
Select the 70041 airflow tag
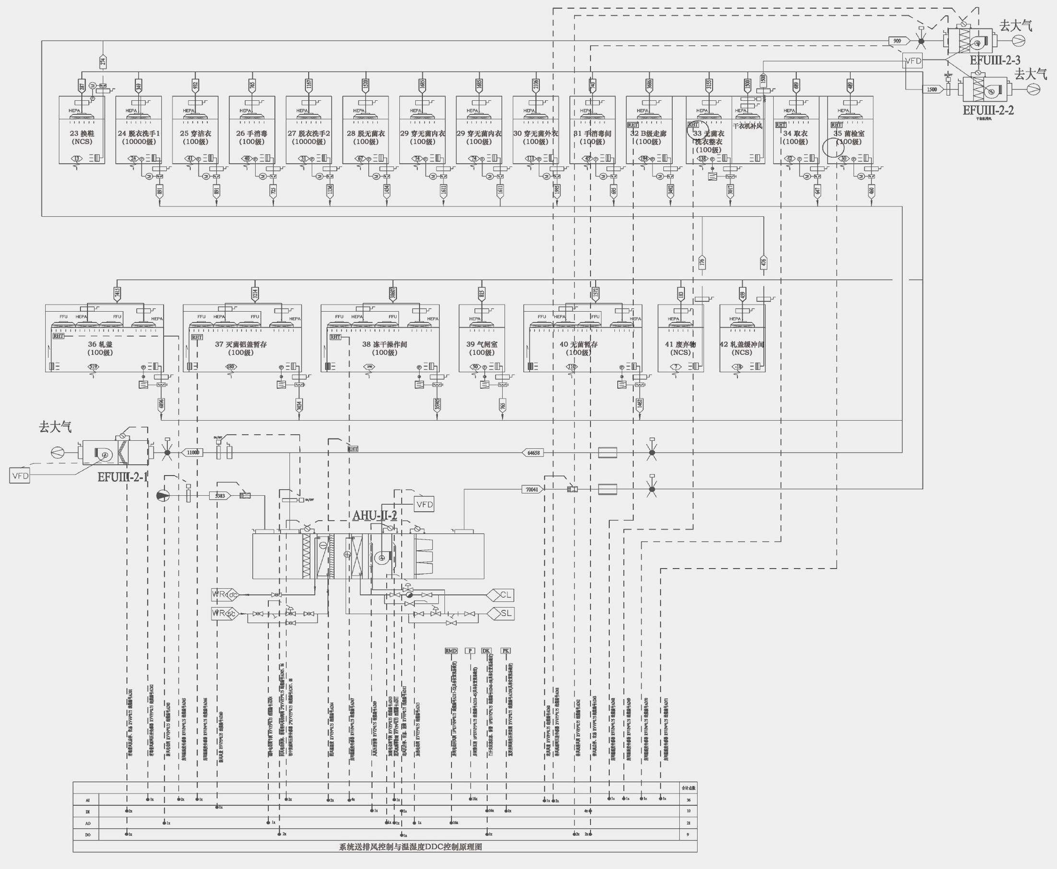tap(532, 489)
